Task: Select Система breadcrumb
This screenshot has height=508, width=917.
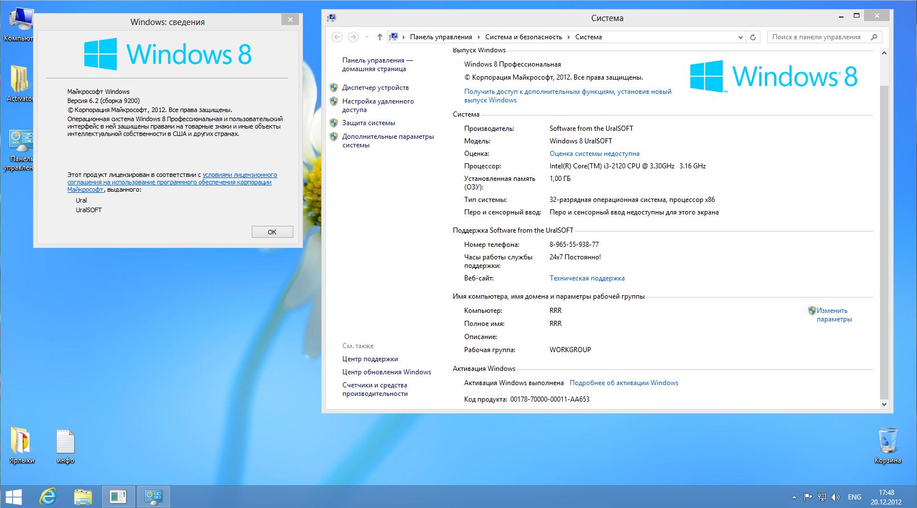Action: [588, 37]
